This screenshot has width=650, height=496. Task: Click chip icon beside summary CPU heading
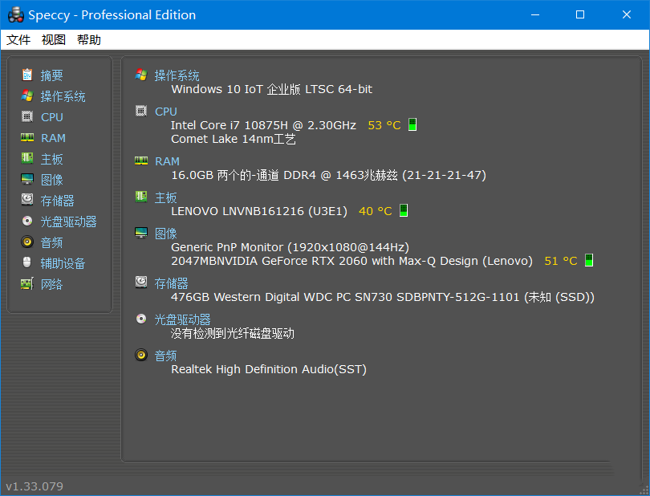click(141, 111)
